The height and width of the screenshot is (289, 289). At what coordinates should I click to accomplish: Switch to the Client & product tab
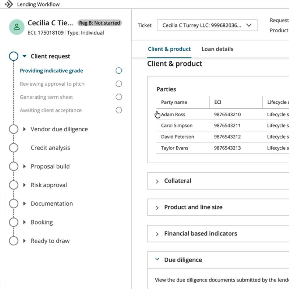point(169,49)
